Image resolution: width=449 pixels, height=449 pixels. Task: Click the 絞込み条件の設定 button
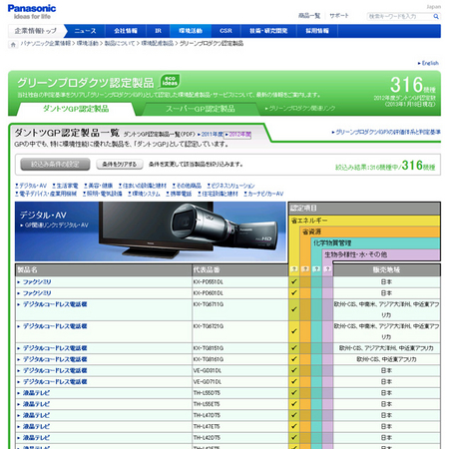pos(55,164)
